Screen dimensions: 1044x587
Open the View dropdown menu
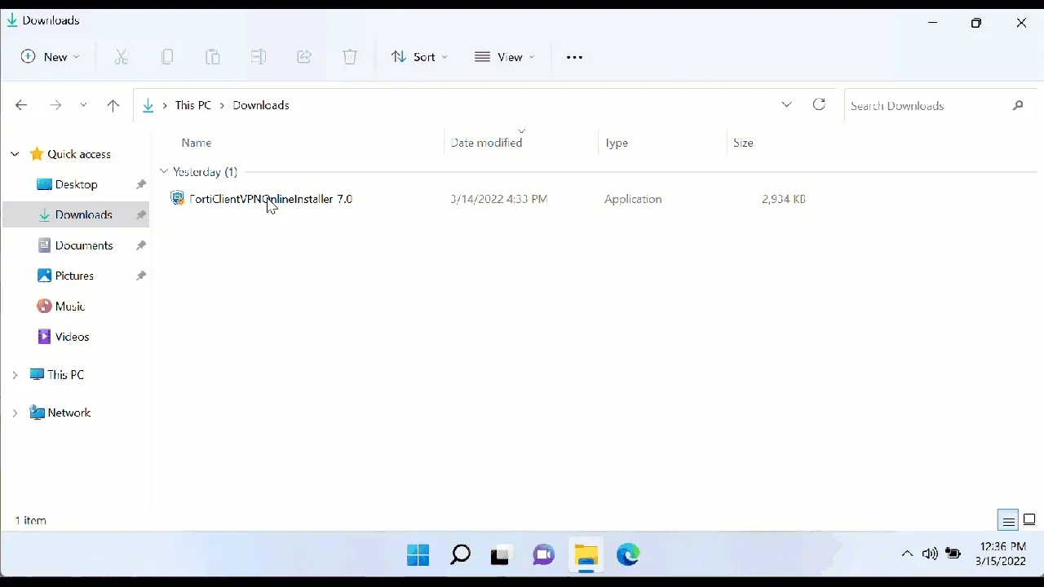click(x=505, y=57)
